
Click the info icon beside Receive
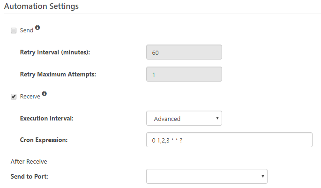(x=44, y=94)
